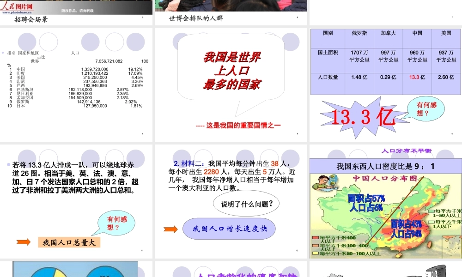This screenshot has height=277, width=462.
Task: Click the orange 100-400 legend swatch
Action: coord(315,245)
